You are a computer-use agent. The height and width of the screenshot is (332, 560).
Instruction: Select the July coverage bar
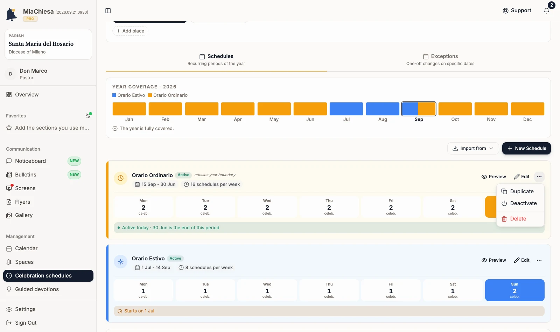click(346, 109)
